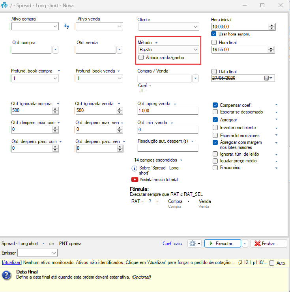Open the Qtd. compra dropdown button
The height and width of the screenshot is (292, 290).
(55, 50)
